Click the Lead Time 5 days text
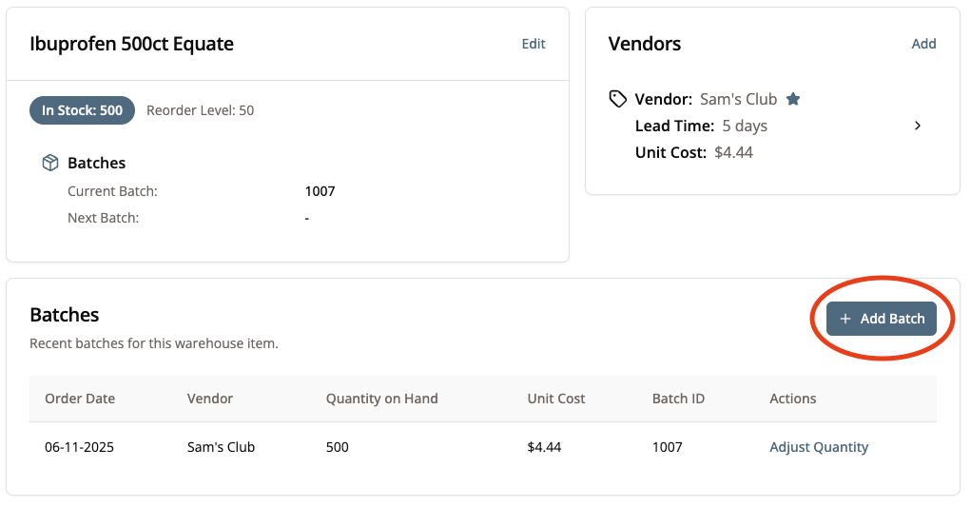 click(701, 126)
